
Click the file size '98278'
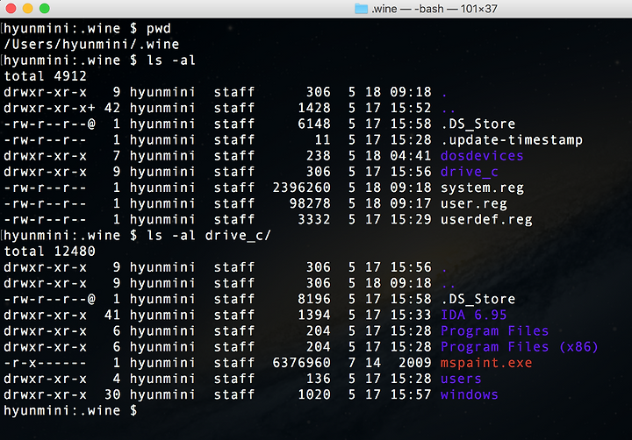(310, 203)
